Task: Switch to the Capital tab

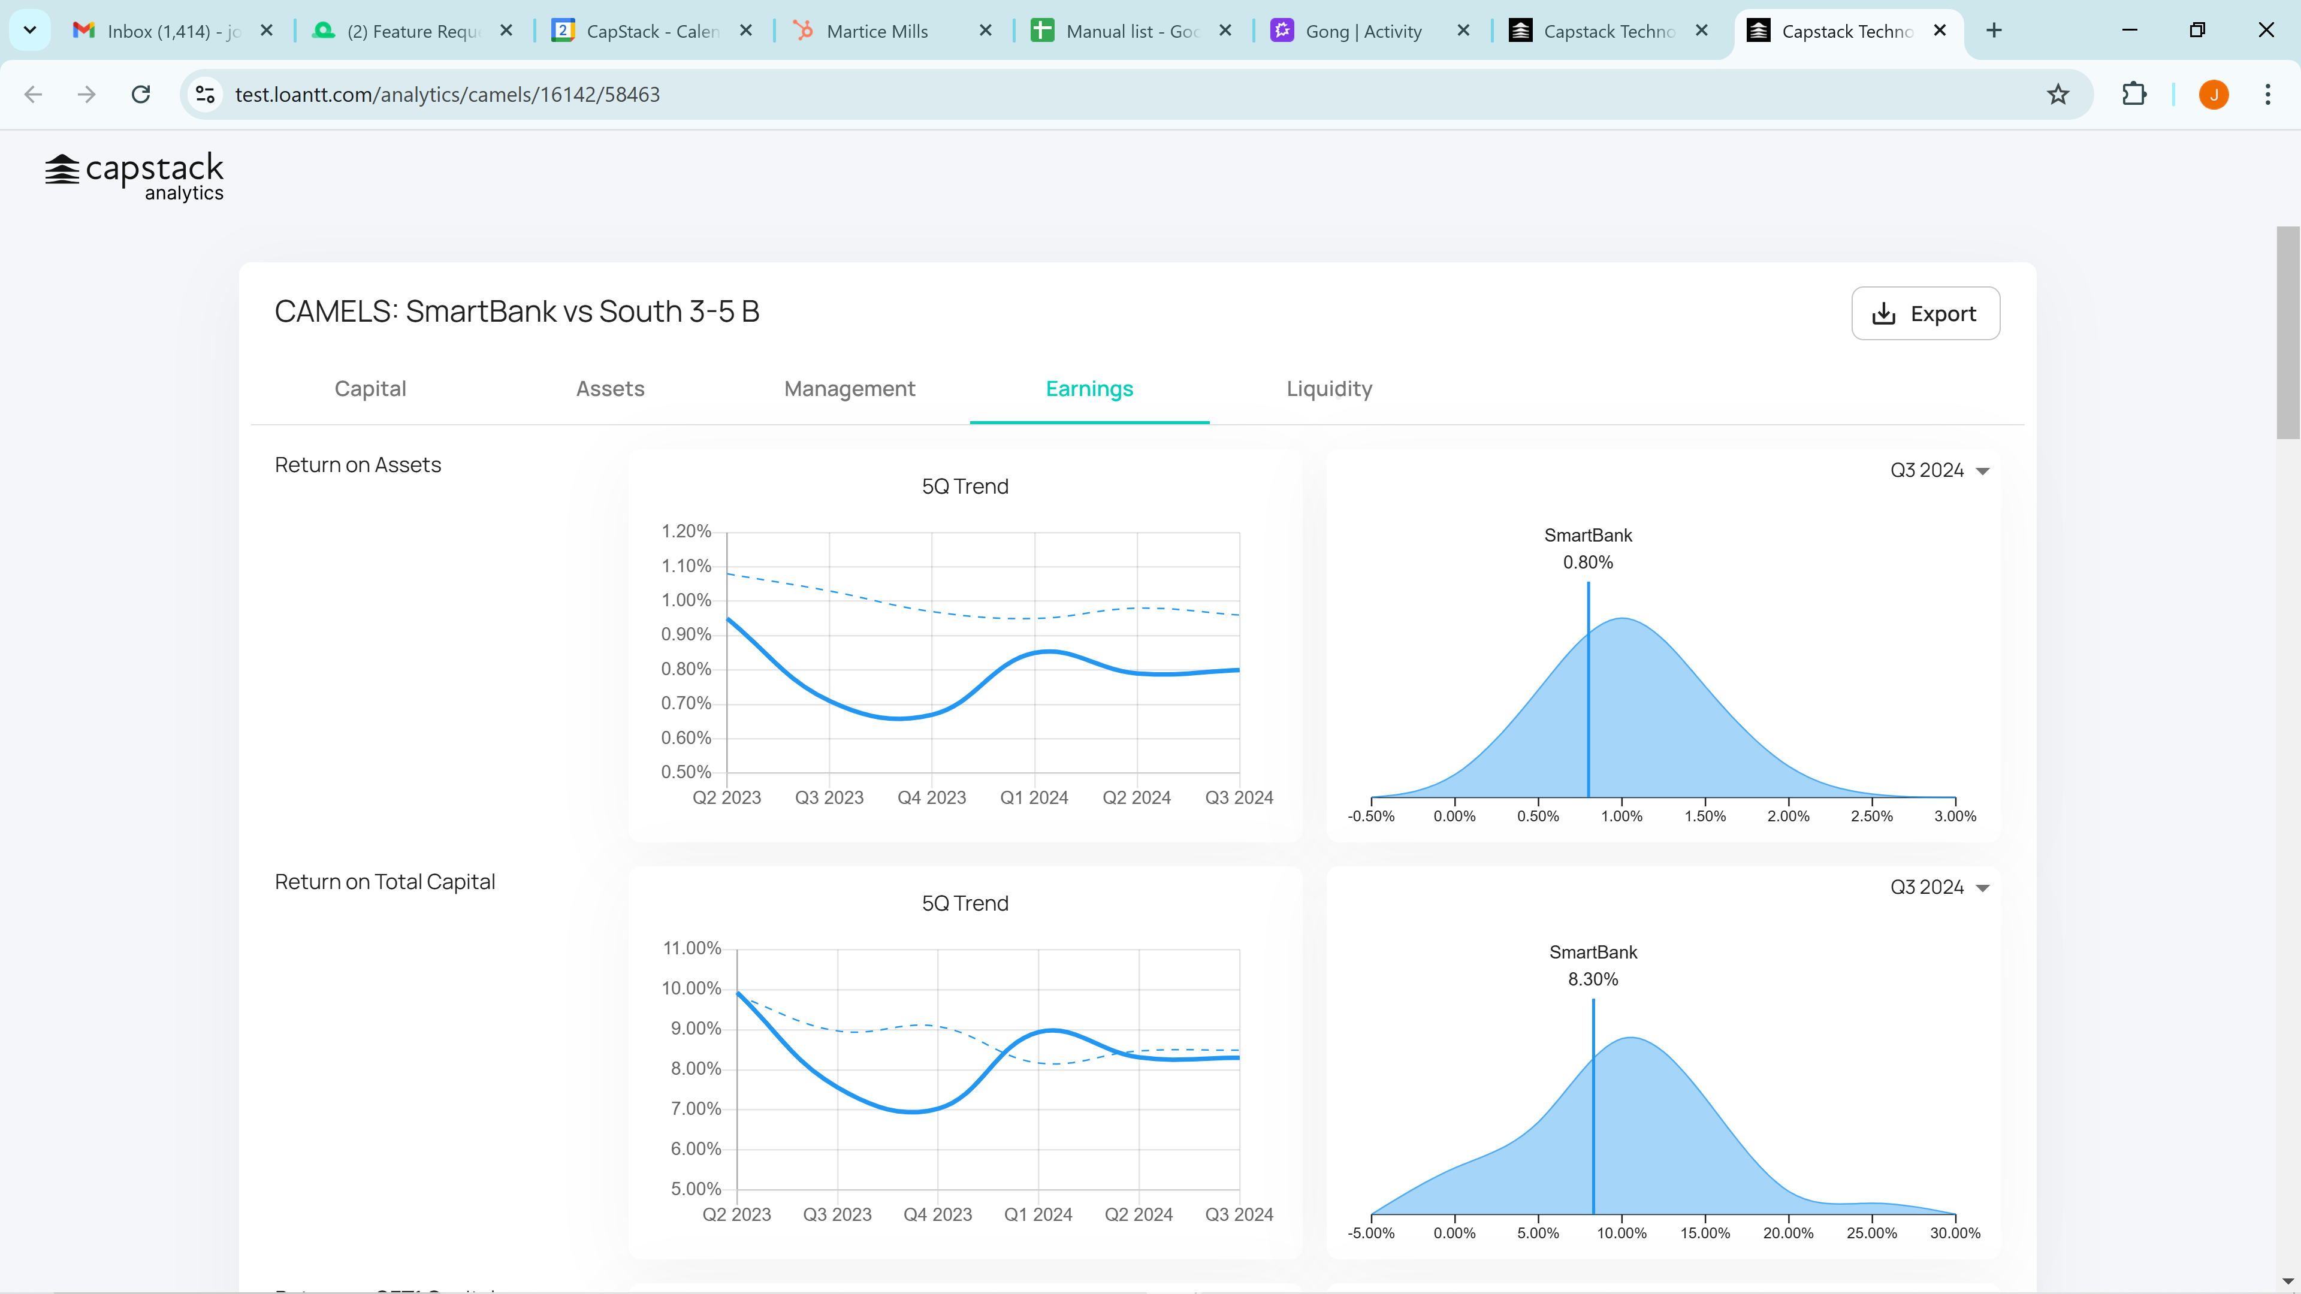Action: pyautogui.click(x=370, y=388)
